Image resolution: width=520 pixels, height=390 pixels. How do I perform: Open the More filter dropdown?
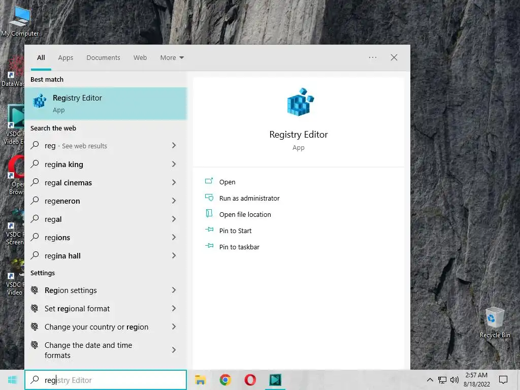point(172,58)
